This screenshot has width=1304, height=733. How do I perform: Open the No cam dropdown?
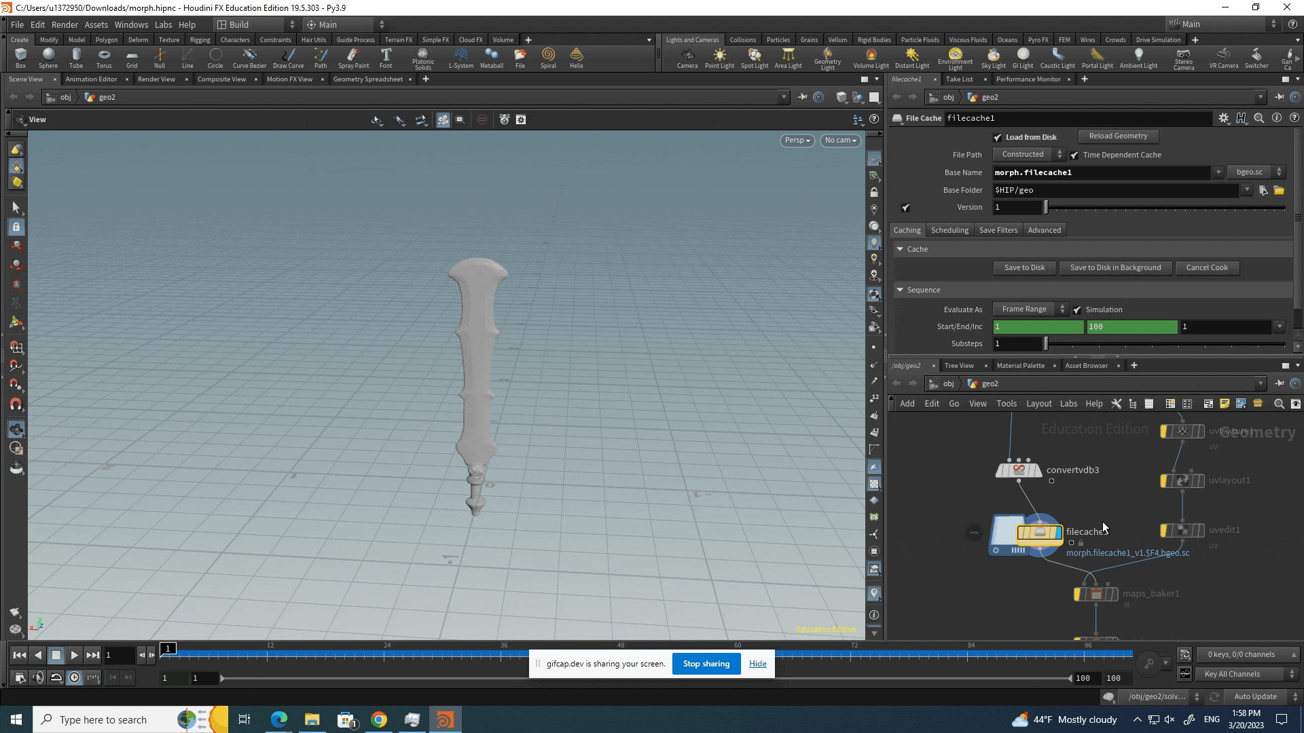[840, 140]
